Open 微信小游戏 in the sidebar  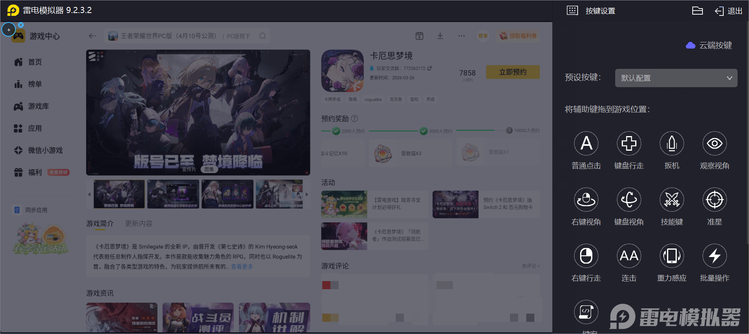[x=39, y=150]
